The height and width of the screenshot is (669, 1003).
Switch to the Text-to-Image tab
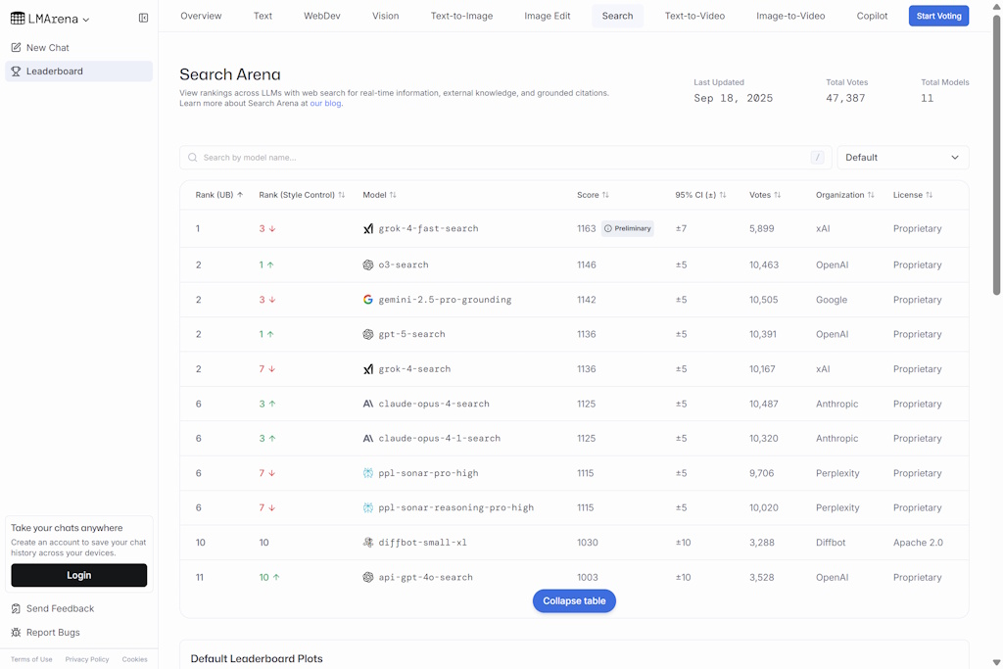pyautogui.click(x=461, y=16)
